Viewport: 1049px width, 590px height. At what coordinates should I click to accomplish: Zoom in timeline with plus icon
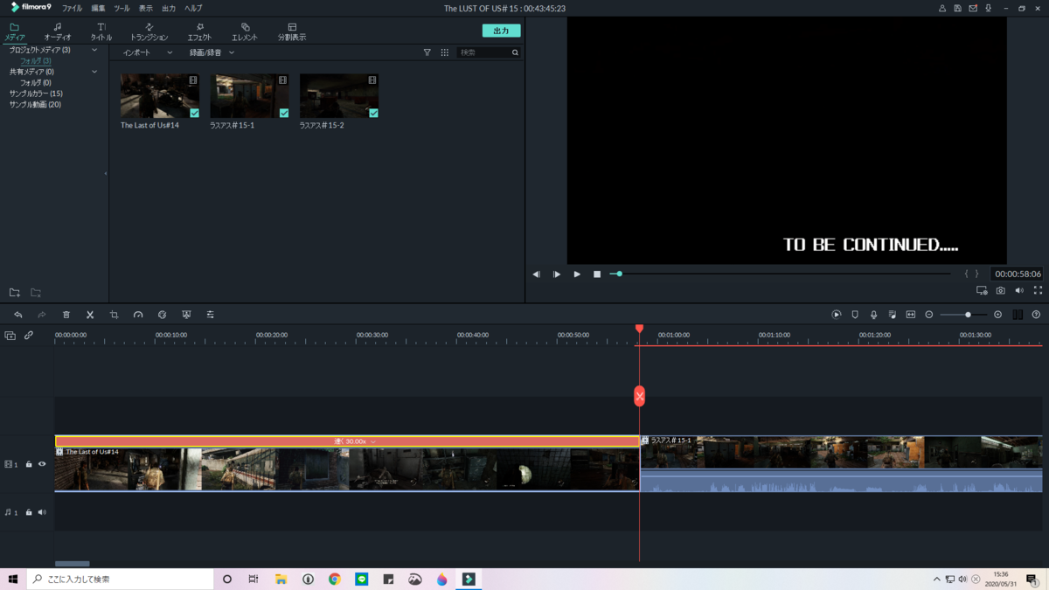point(998,315)
